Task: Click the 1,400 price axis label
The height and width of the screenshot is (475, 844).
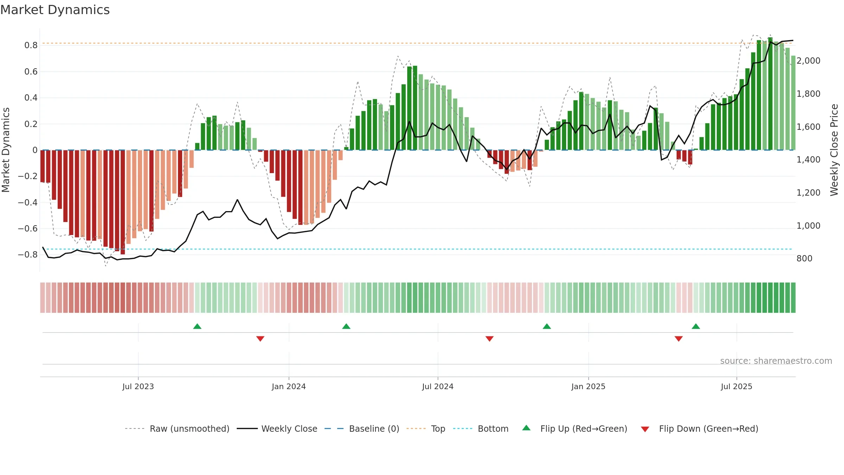Action: pyautogui.click(x=808, y=160)
